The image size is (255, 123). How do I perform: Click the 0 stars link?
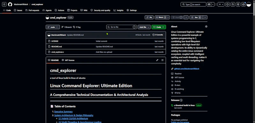178,85
